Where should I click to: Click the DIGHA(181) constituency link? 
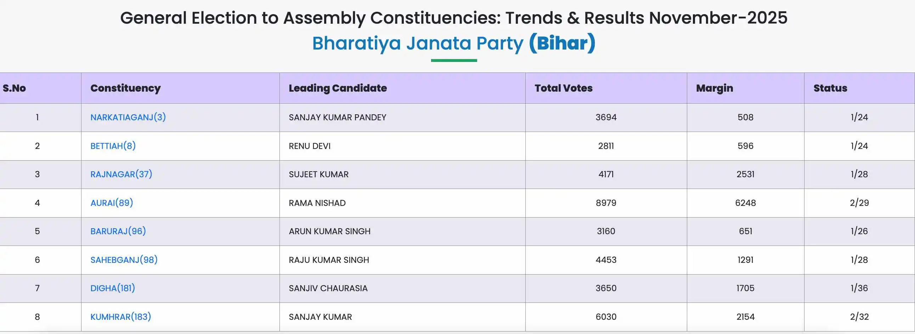click(113, 288)
